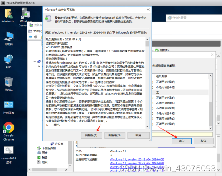The image size is (222, 176).
Task: Click the WSUS console back arrow
Action: 30,37
